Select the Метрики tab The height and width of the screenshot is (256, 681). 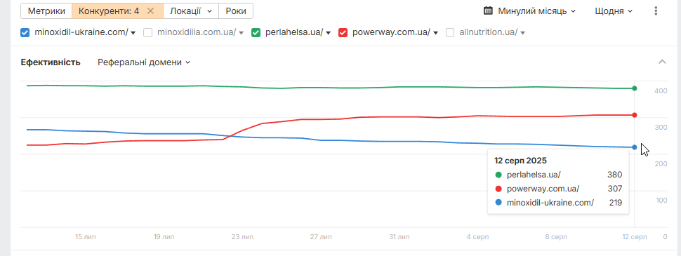point(46,11)
